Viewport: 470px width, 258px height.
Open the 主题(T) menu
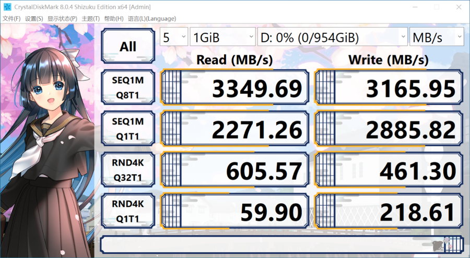tap(90, 19)
